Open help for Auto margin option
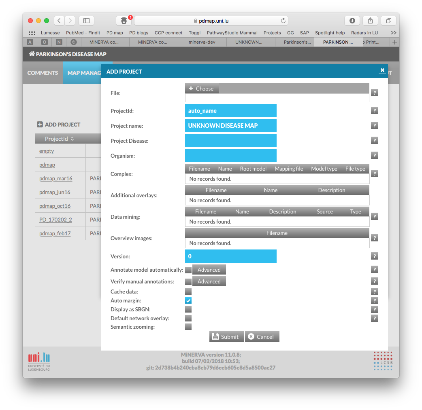This screenshot has height=410, width=422. [x=374, y=300]
